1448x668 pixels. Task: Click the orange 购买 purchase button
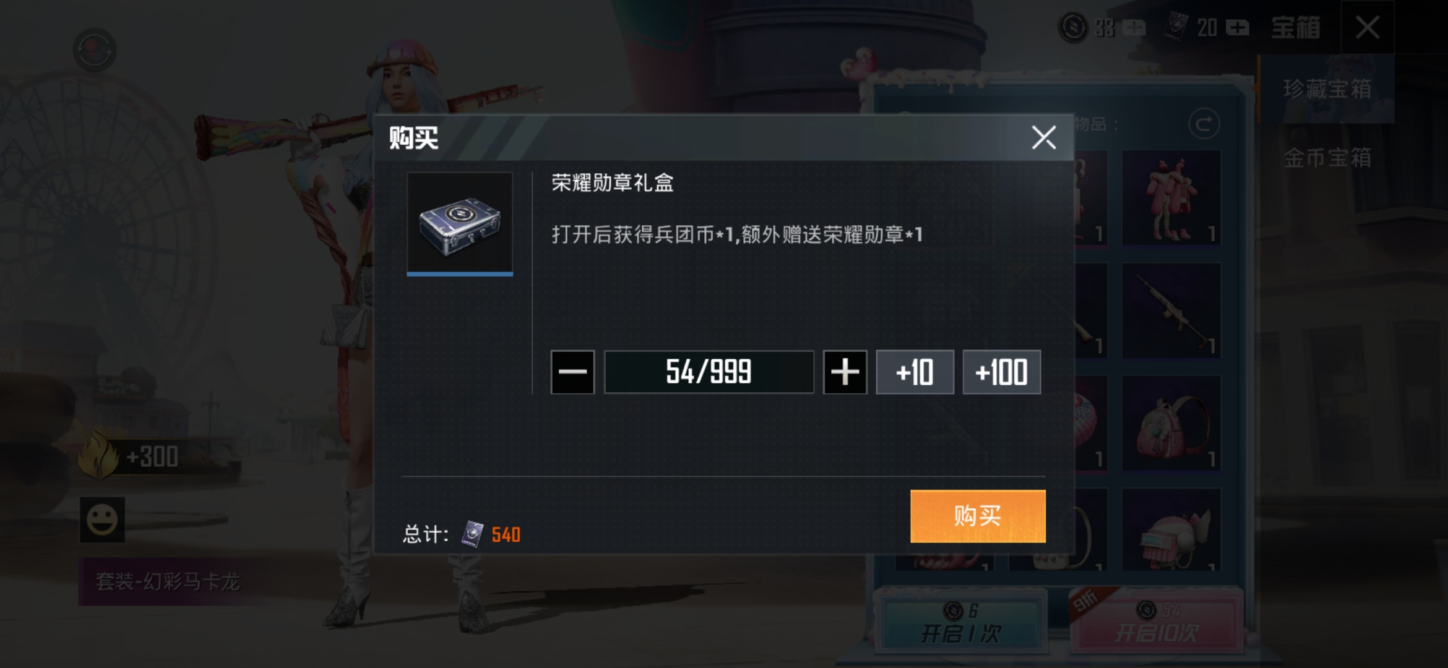pyautogui.click(x=978, y=516)
